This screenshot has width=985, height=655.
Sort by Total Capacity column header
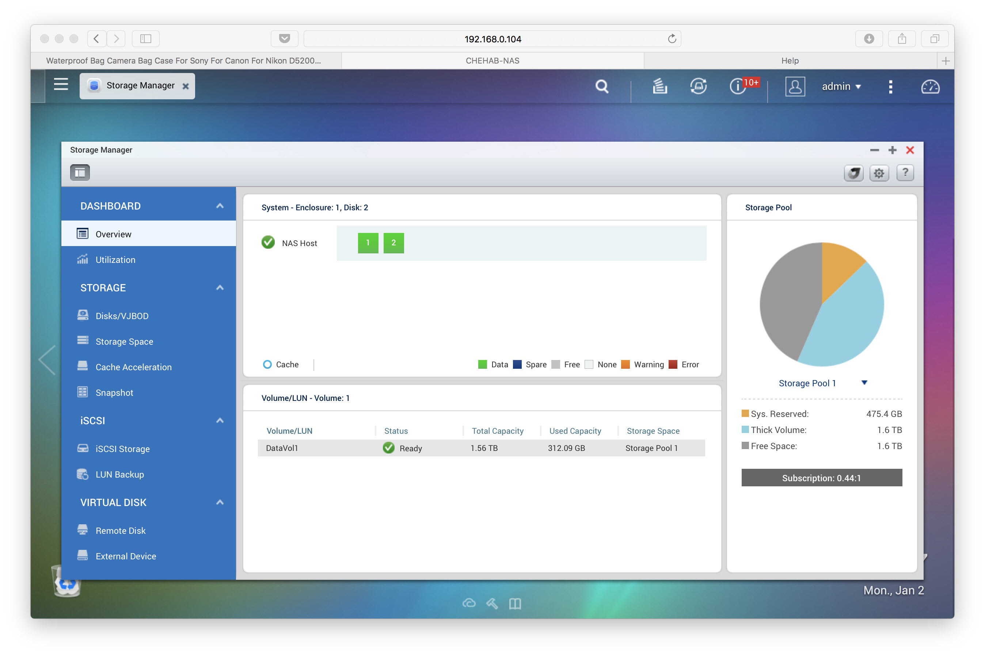pos(497,431)
